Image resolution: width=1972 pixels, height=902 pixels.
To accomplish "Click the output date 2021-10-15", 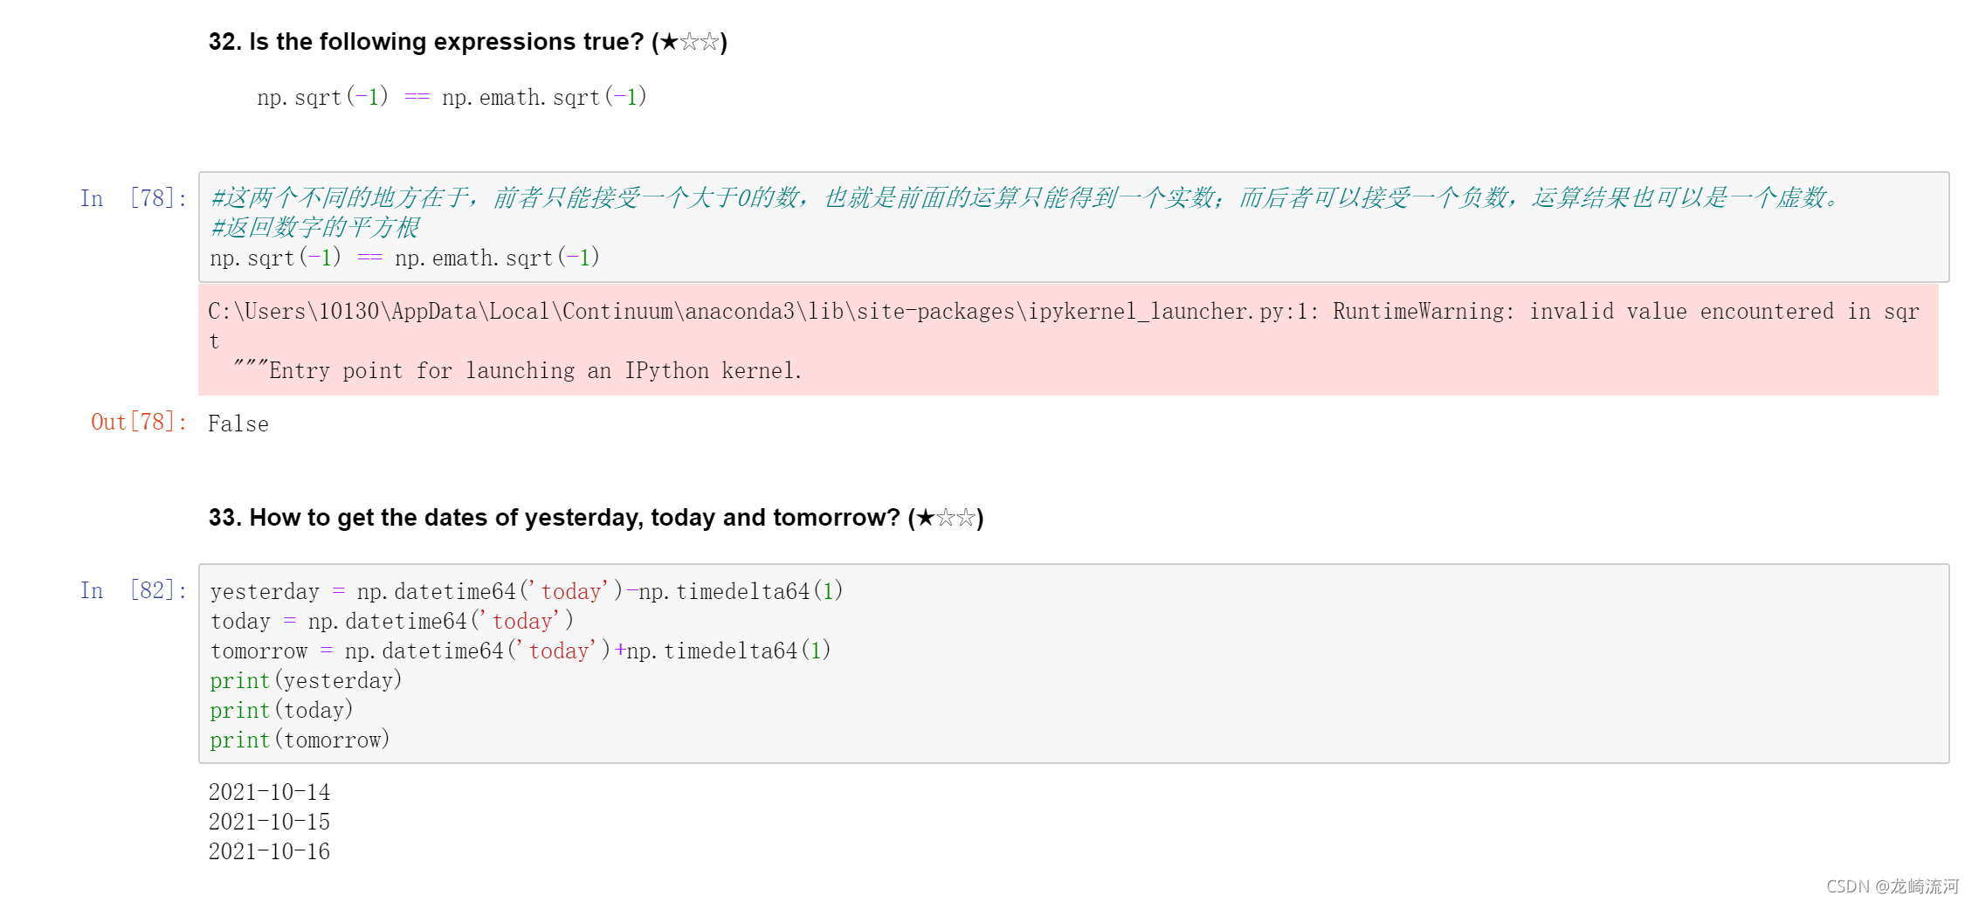I will pyautogui.click(x=269, y=822).
